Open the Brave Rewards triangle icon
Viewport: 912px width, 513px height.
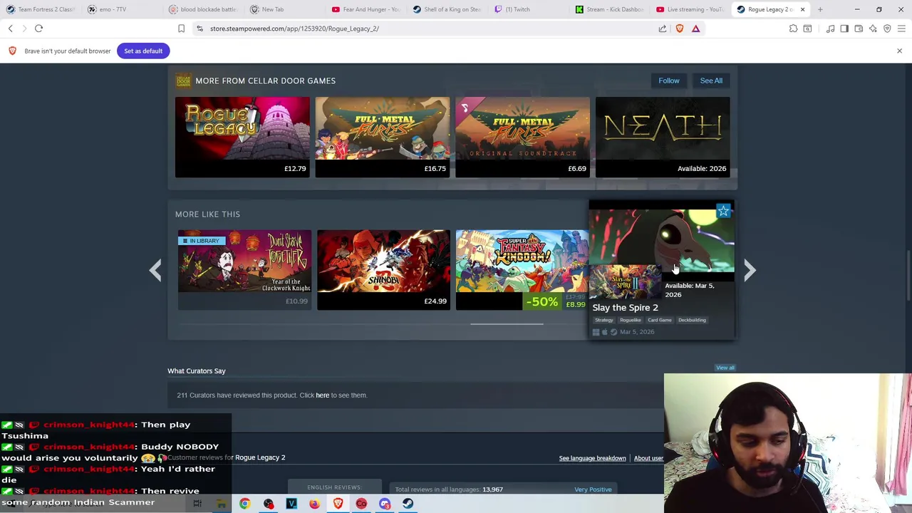[696, 28]
